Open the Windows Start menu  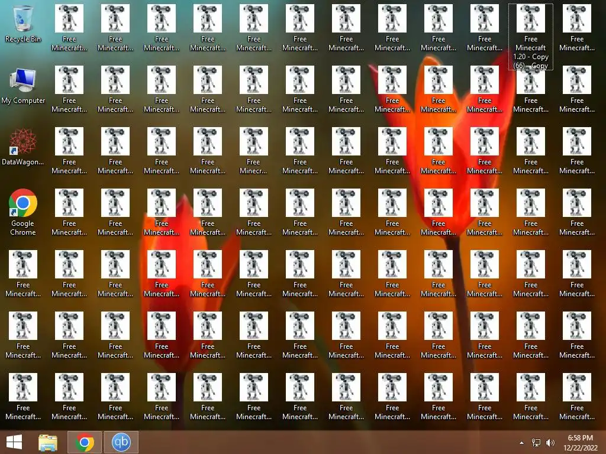pos(14,442)
